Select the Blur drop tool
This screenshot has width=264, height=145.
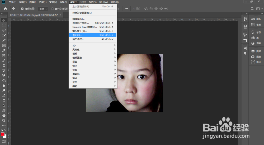tap(4, 86)
